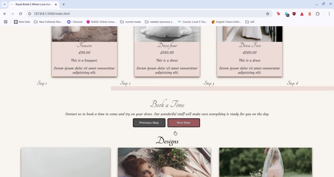Click the £50.00 price text
Screen dimensions: 334x177
click(x=85, y=52)
